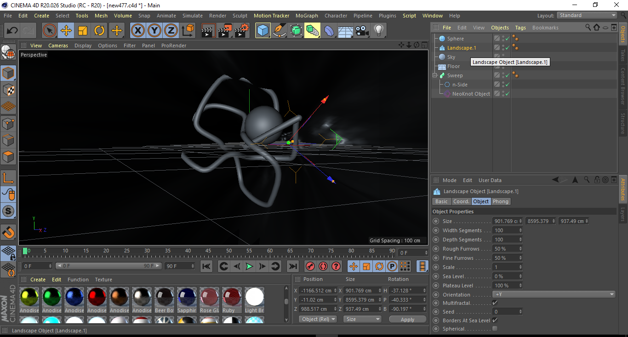The height and width of the screenshot is (337, 628).
Task: Select the Live Selection tool
Action: click(x=50, y=31)
